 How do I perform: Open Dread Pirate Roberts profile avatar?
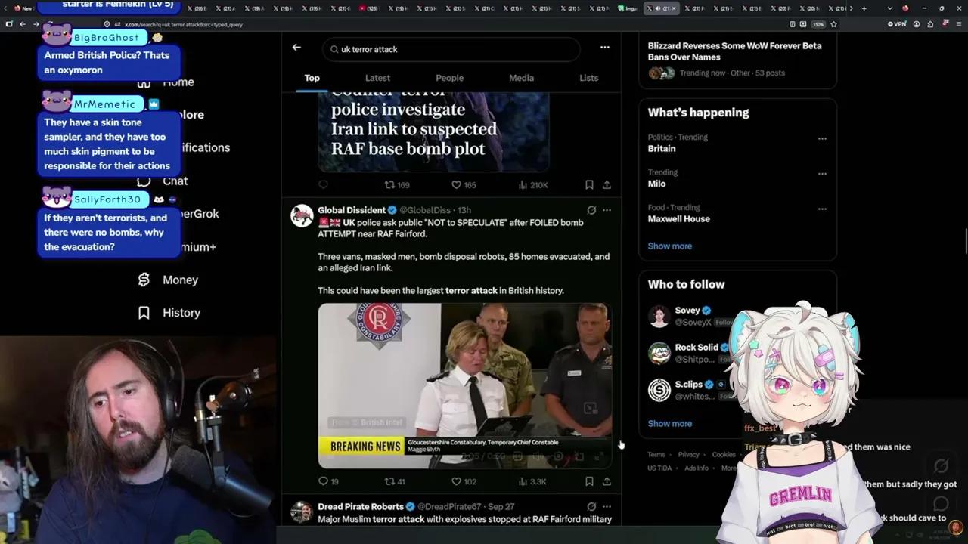pyautogui.click(x=302, y=512)
